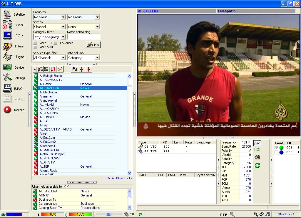301x218 pixels.
Task: Click the green refresh arrows icon
Action: click(x=257, y=166)
